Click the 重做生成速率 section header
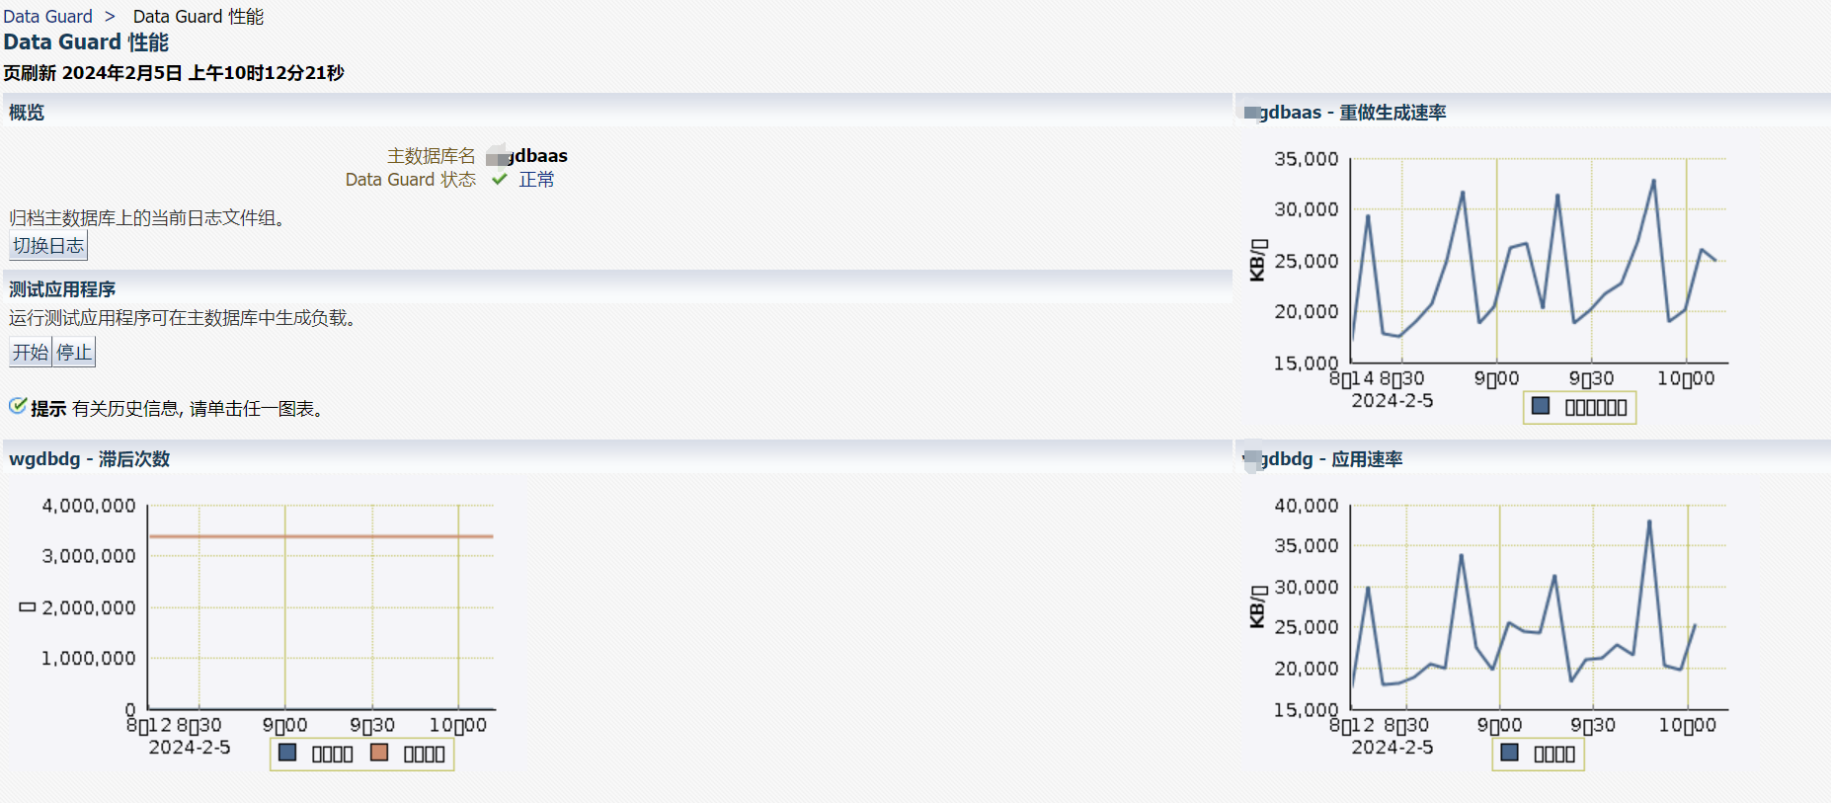1831x803 pixels. (1392, 113)
